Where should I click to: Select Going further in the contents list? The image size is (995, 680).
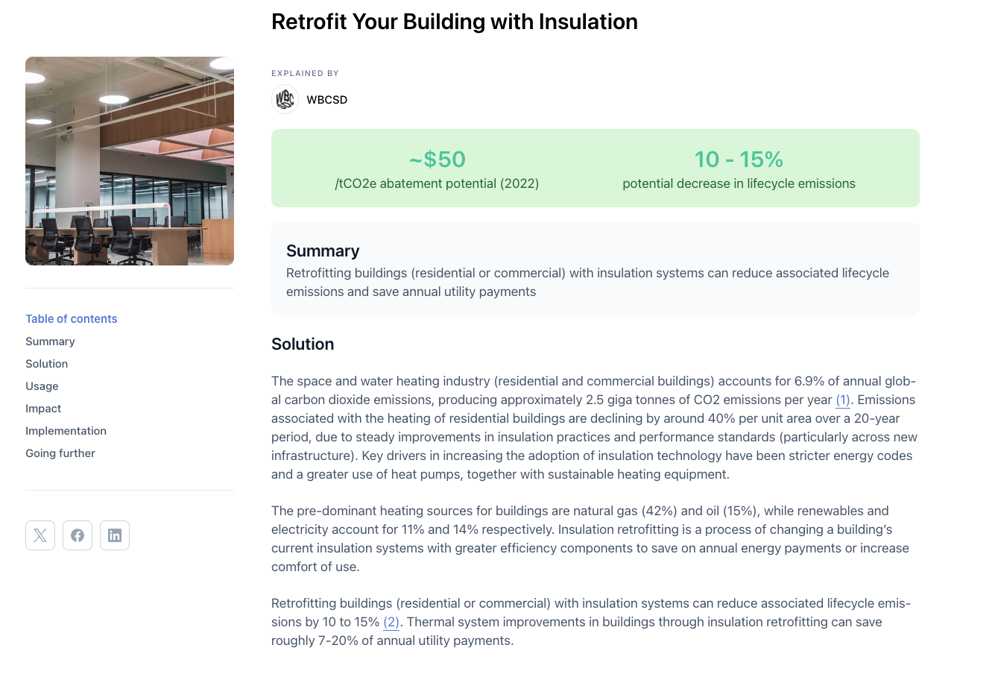(x=60, y=453)
